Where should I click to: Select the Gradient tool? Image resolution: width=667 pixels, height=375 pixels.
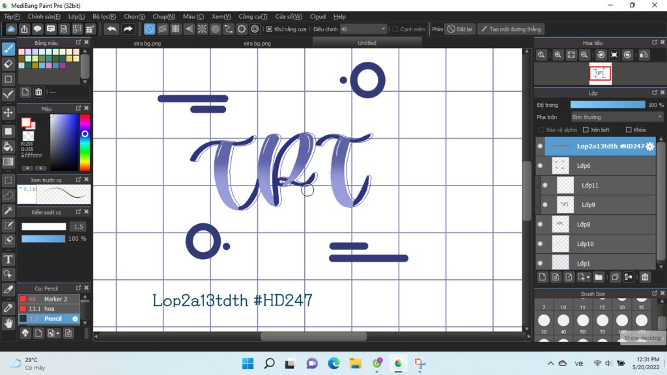8,161
